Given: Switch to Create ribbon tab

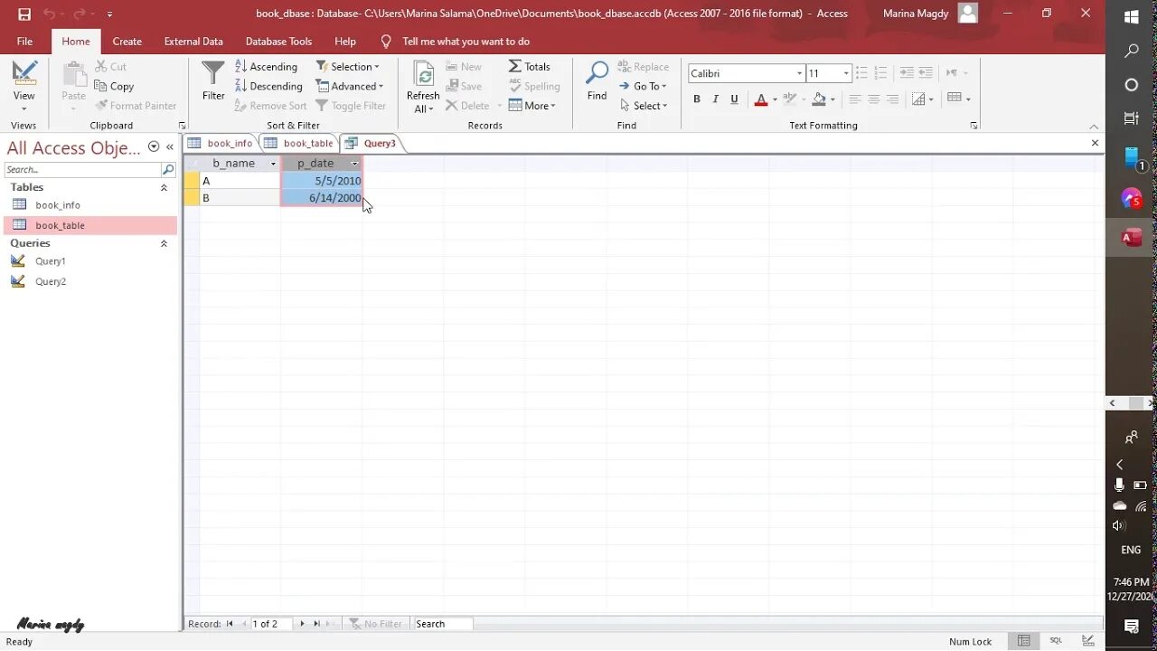Looking at the screenshot, I should (x=127, y=42).
